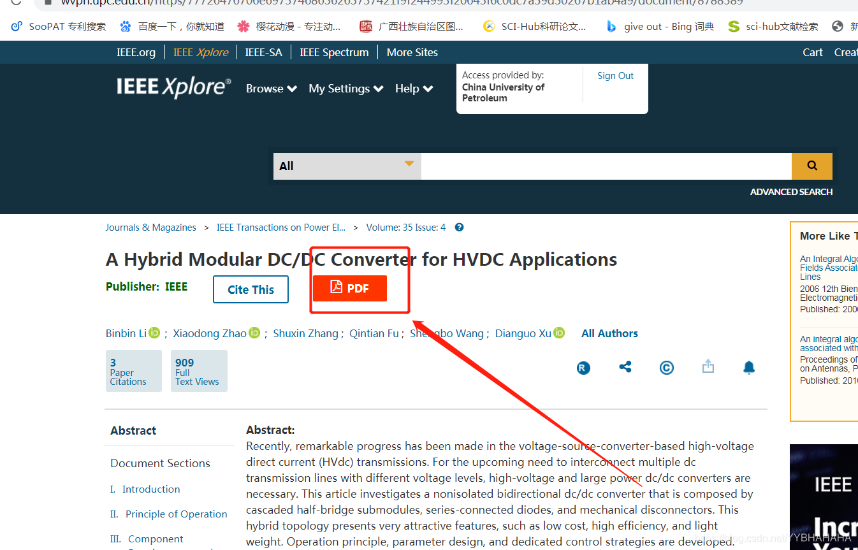Click the share icon
The image size is (858, 550).
[x=625, y=367]
